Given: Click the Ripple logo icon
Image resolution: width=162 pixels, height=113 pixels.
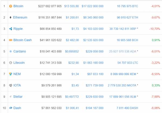Looking at the screenshot, I should coord(11,29).
